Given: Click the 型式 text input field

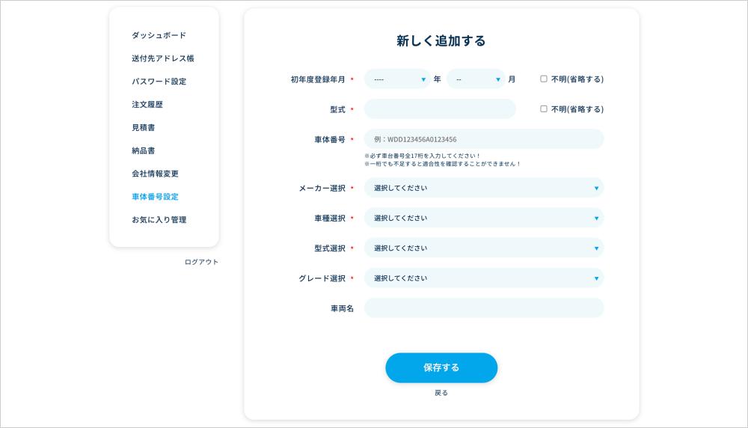Looking at the screenshot, I should pyautogui.click(x=440, y=109).
